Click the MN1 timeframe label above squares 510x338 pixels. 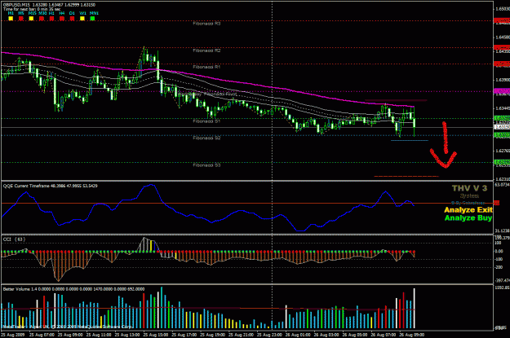pos(94,13)
